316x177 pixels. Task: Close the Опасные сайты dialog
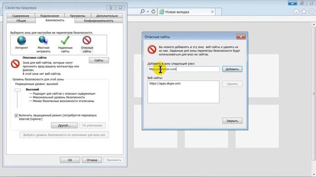[x=241, y=37]
